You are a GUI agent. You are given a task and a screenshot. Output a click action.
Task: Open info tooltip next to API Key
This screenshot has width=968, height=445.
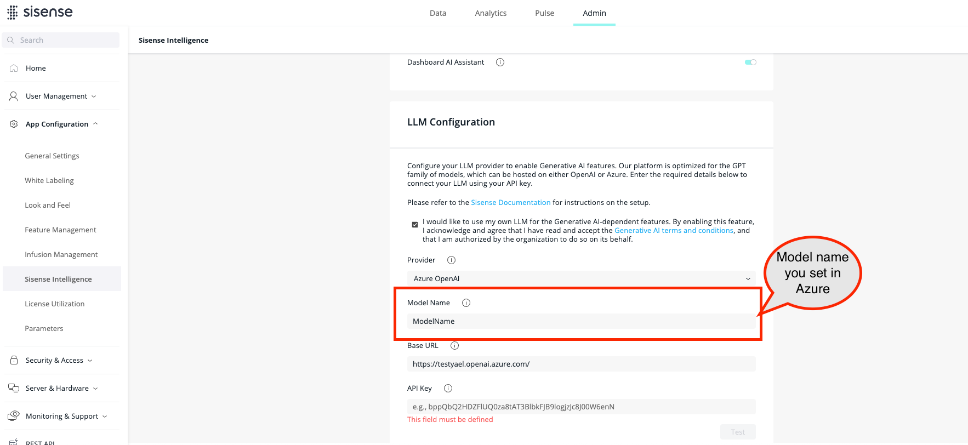point(448,388)
